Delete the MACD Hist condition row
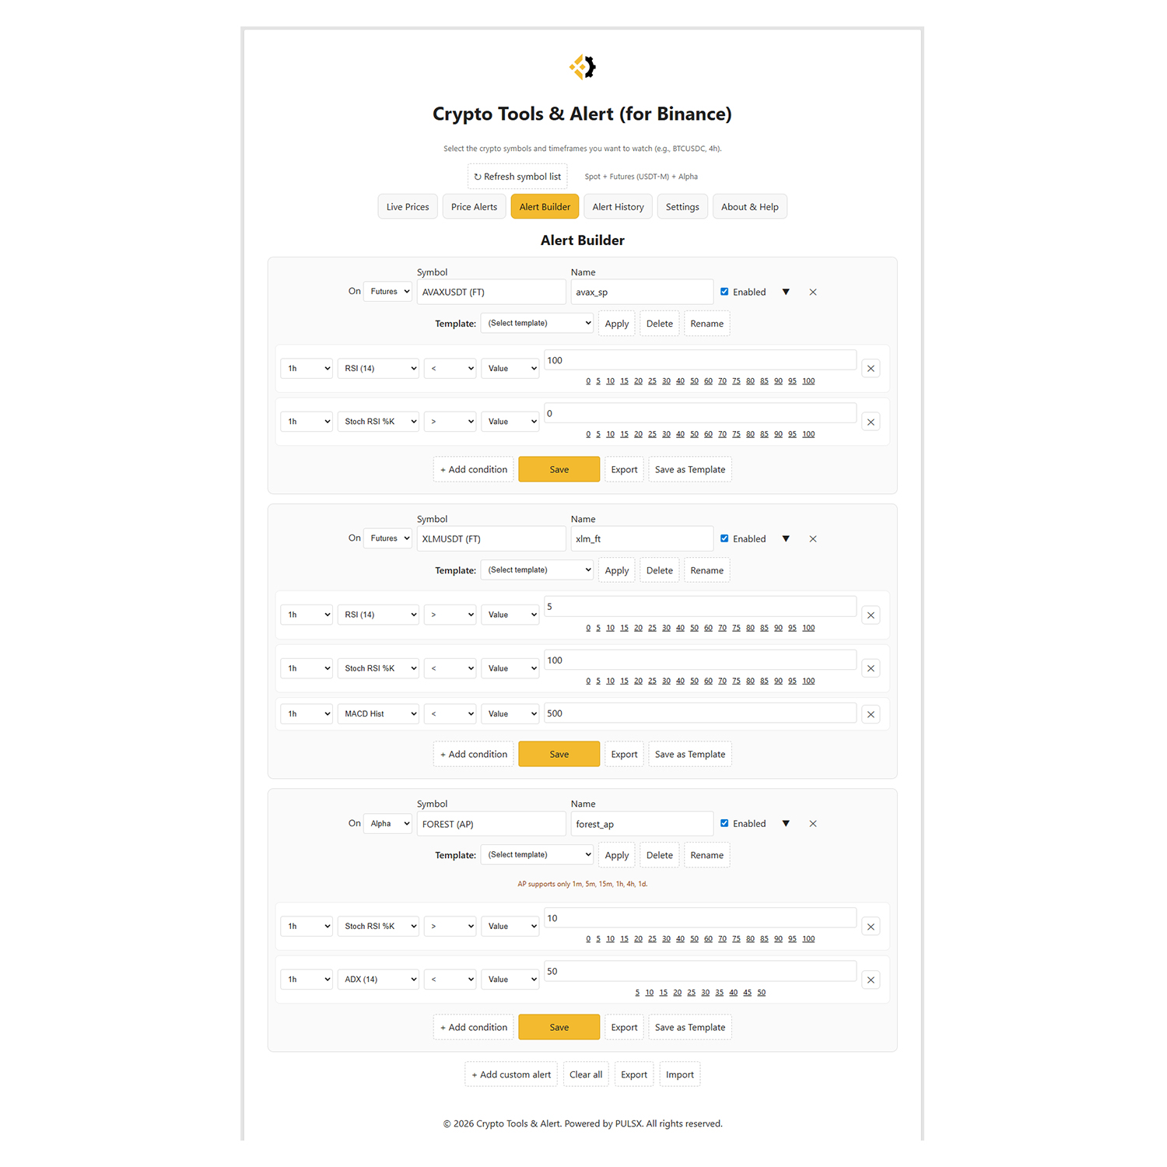1167x1167 pixels. tap(871, 714)
